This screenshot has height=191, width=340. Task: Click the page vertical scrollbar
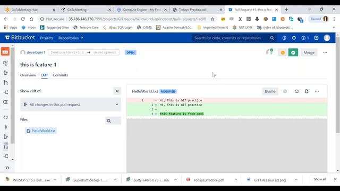[338, 84]
